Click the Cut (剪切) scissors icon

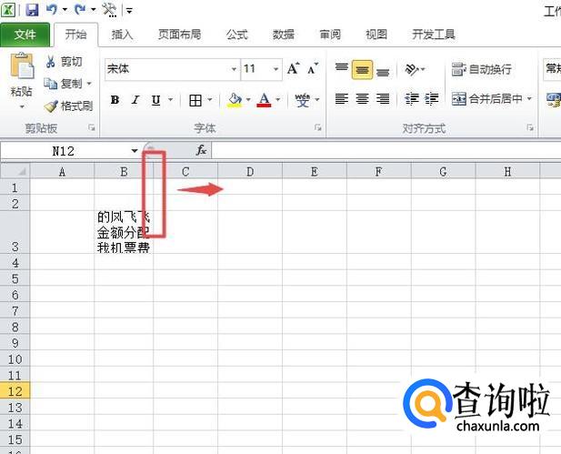[50, 62]
